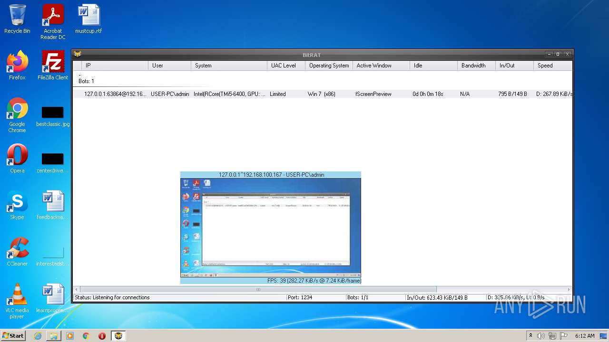Open Windows Explorer folder in taskbar
The image size is (609, 342).
click(54, 336)
